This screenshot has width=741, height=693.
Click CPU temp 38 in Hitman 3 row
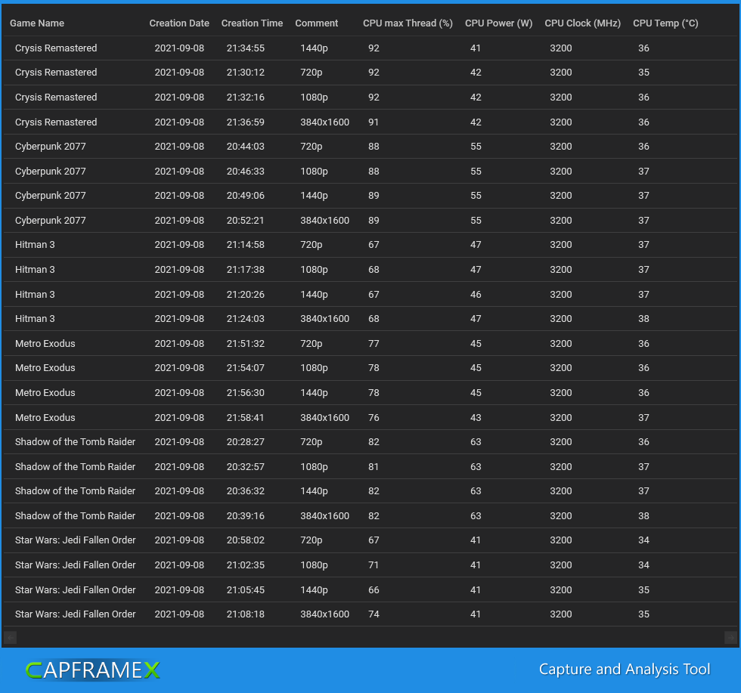[643, 319]
